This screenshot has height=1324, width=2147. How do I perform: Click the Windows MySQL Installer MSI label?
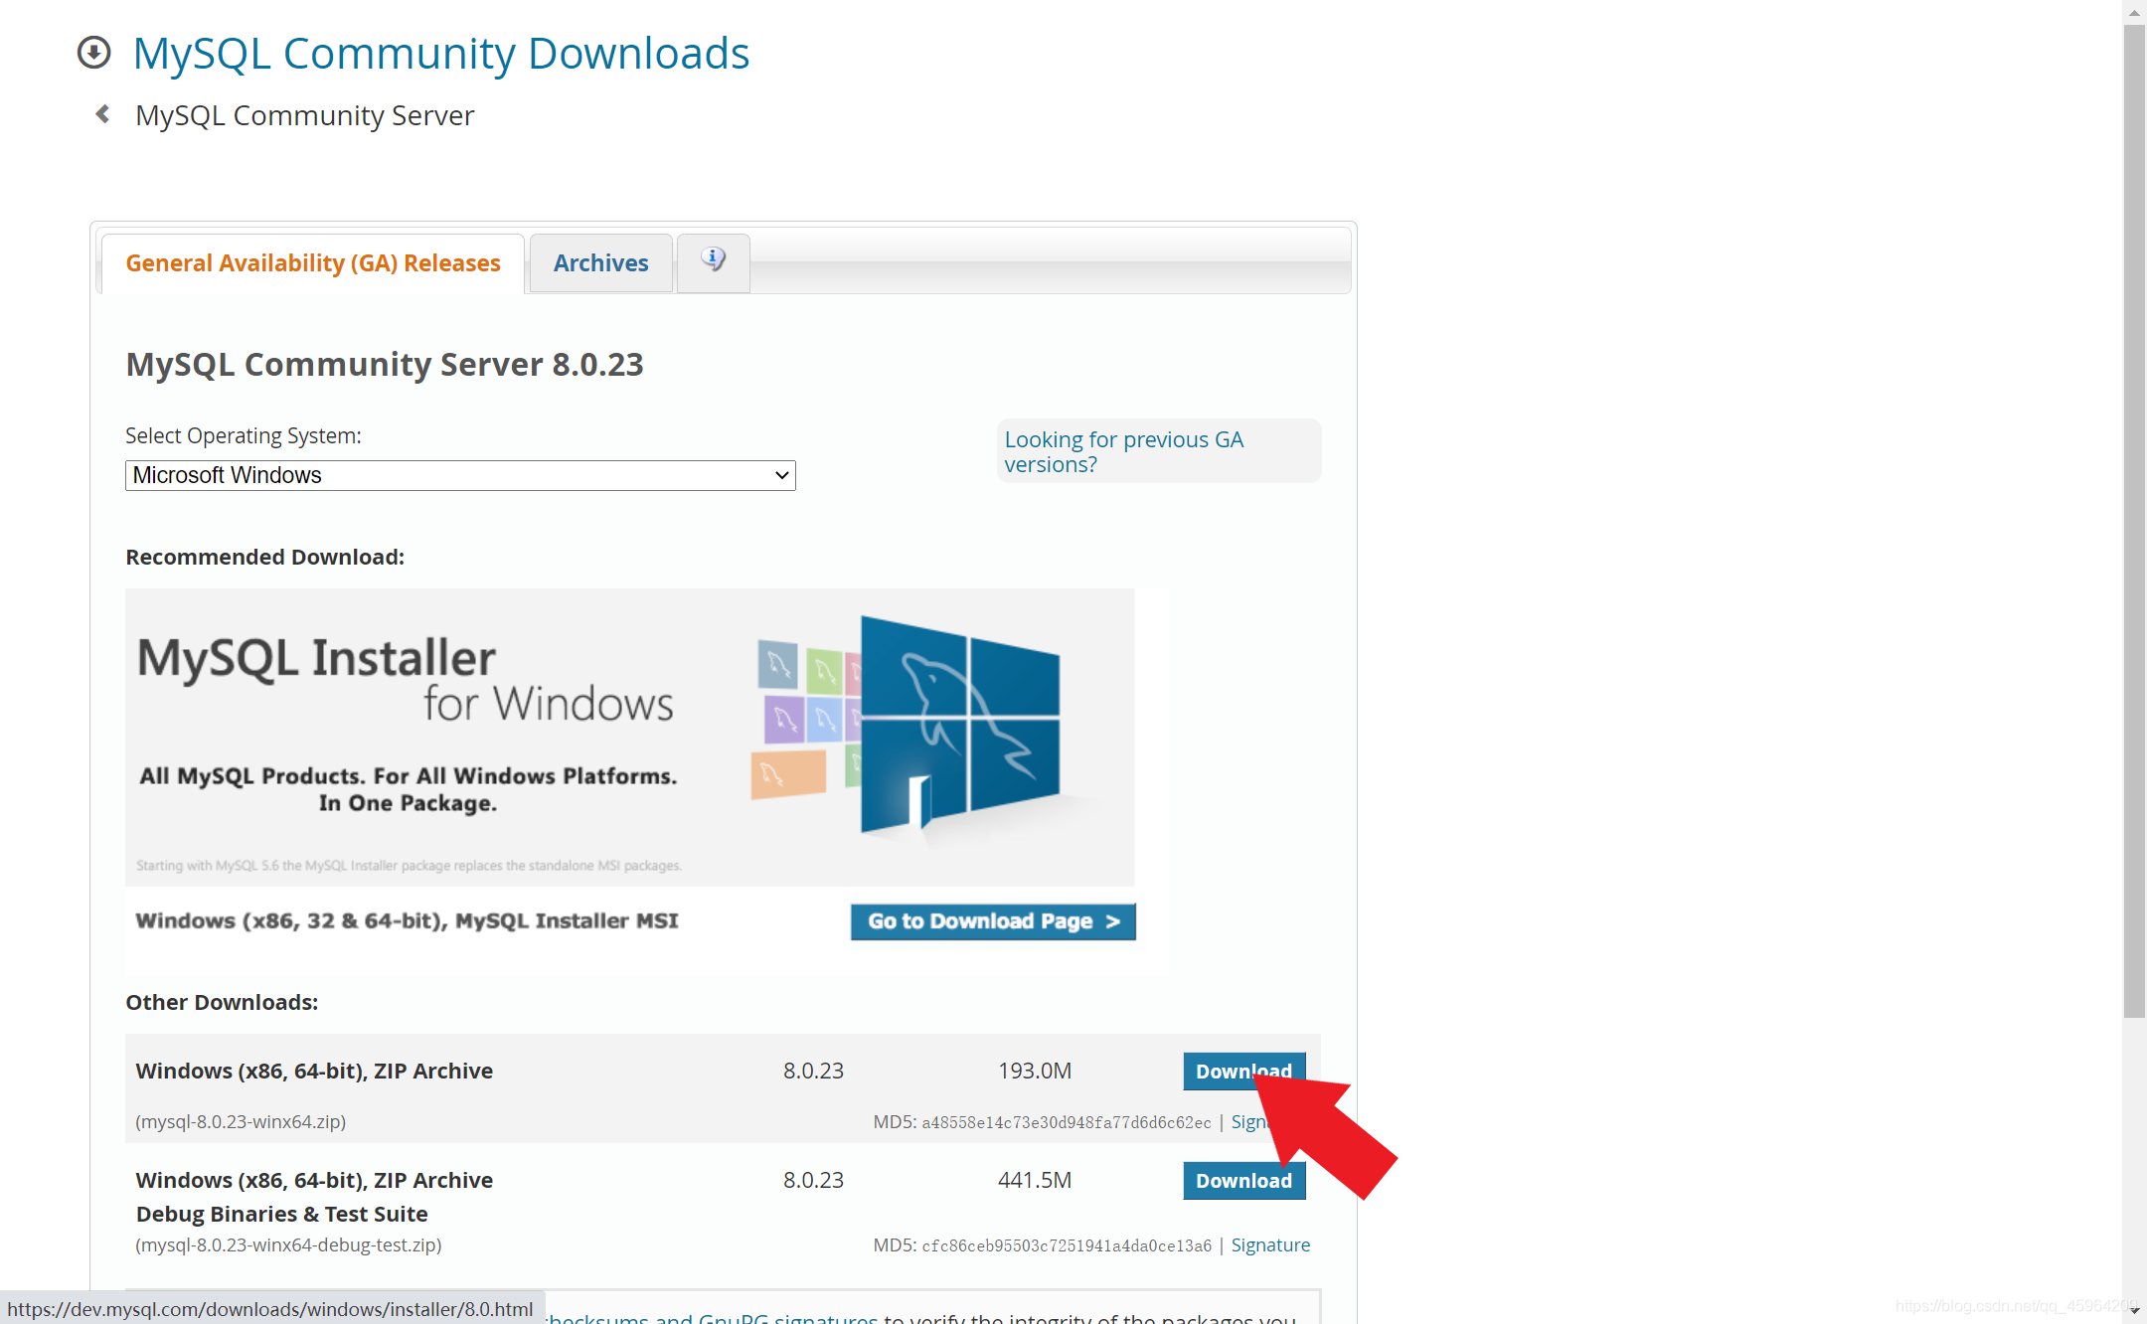[x=407, y=920]
